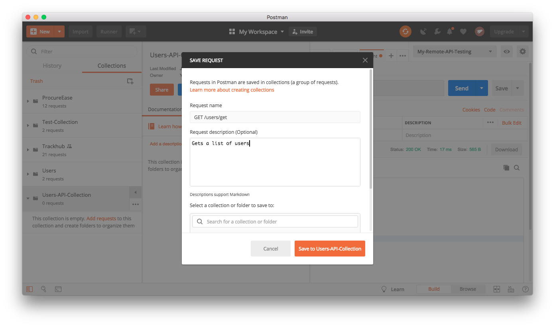Open Postman sync status icon
Screen dimensions: 555x327
click(x=405, y=31)
